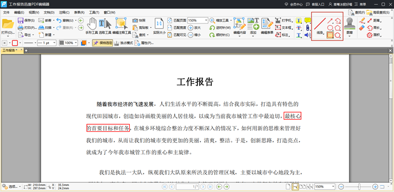Click the Fit Page icon (匹配页面)
Image resolution: width=394 pixels, height=192 pixels.
[170, 20]
